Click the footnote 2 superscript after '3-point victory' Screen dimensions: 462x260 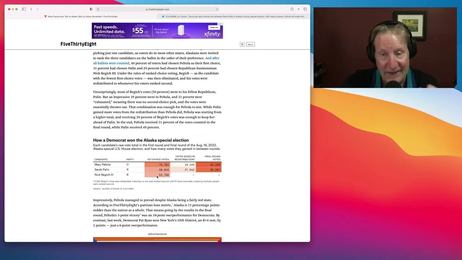[x=140, y=214]
